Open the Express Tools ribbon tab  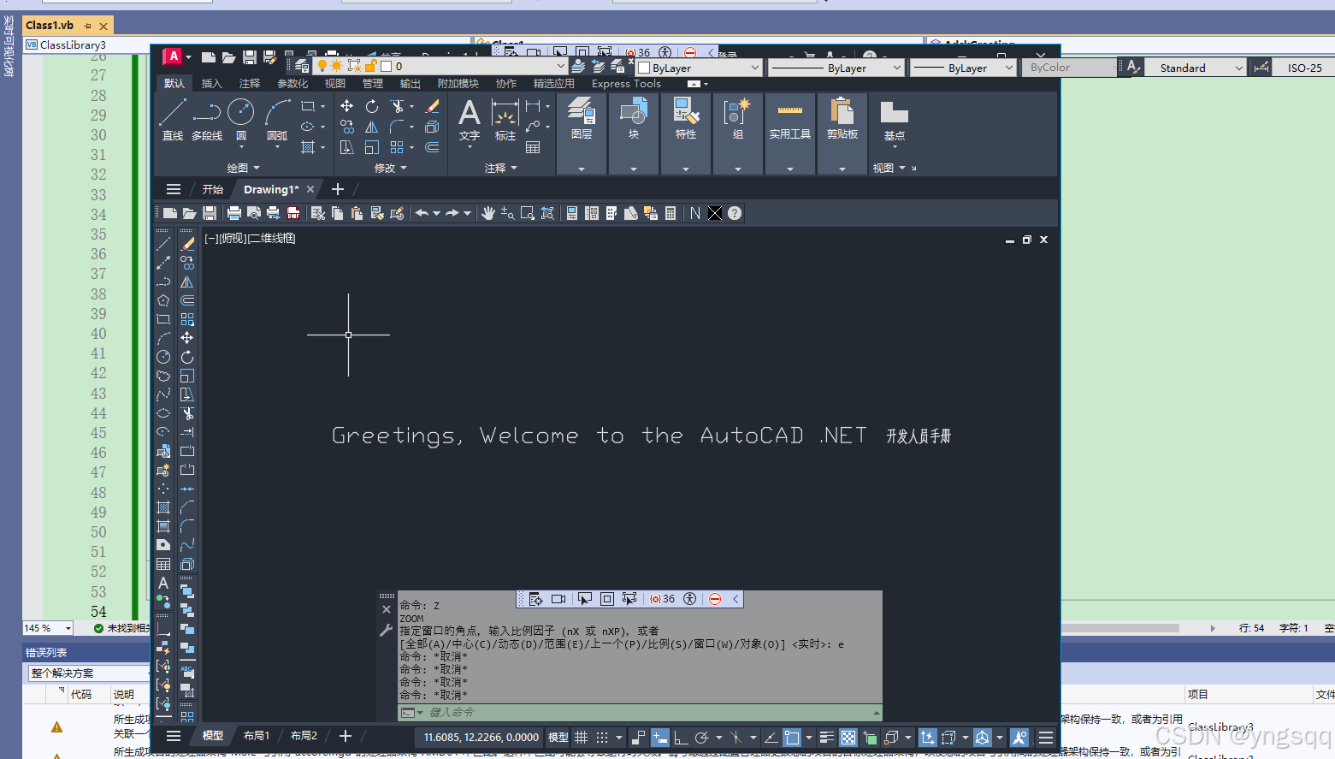(x=626, y=84)
